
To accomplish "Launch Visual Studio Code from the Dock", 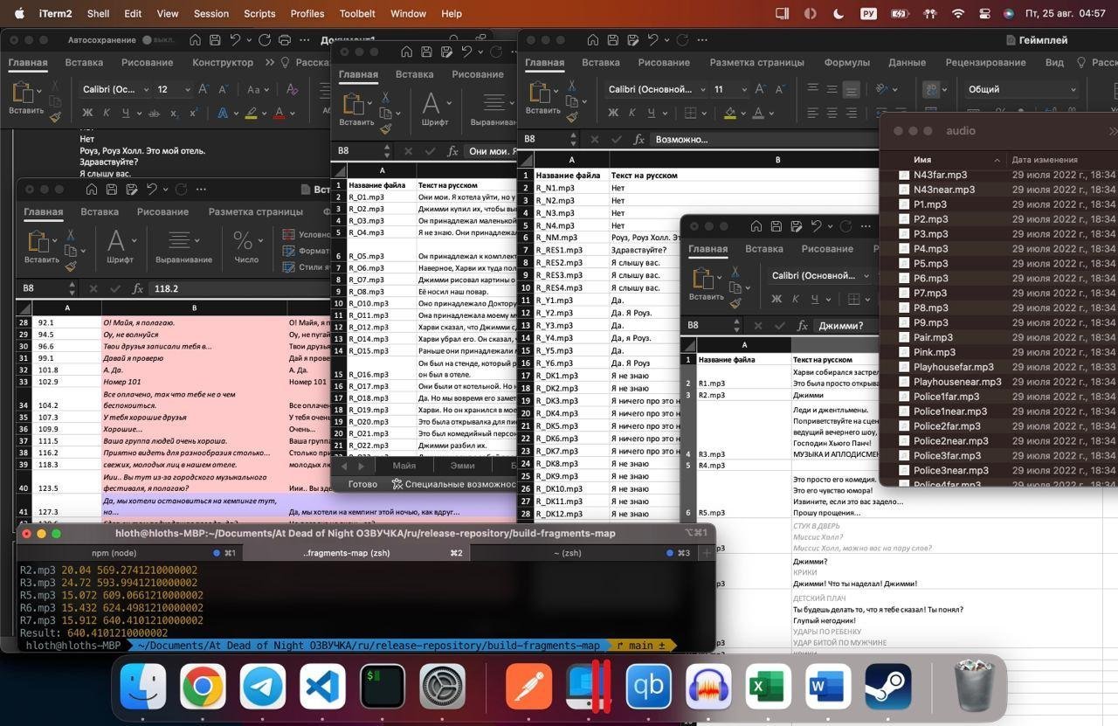I will click(322, 686).
